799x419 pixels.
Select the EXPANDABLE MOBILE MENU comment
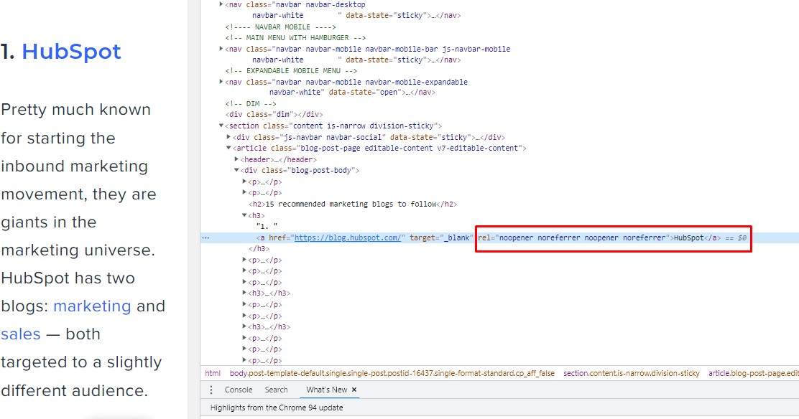292,71
